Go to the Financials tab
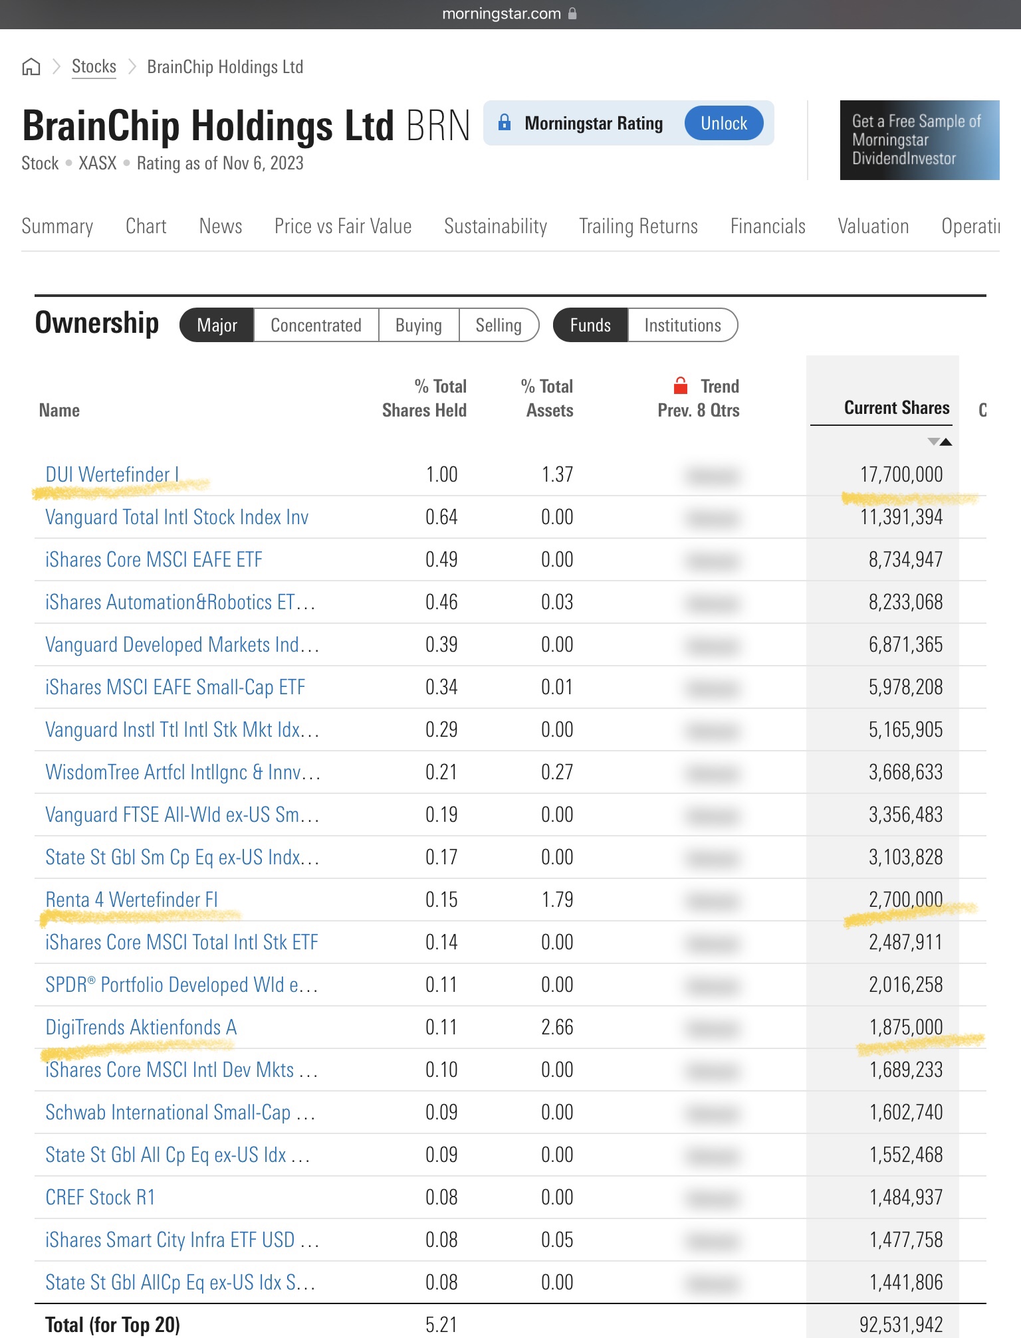Image resolution: width=1021 pixels, height=1338 pixels. point(767,227)
